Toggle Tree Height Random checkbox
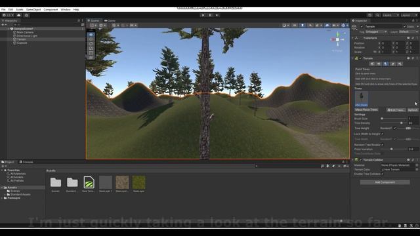 pos(395,128)
